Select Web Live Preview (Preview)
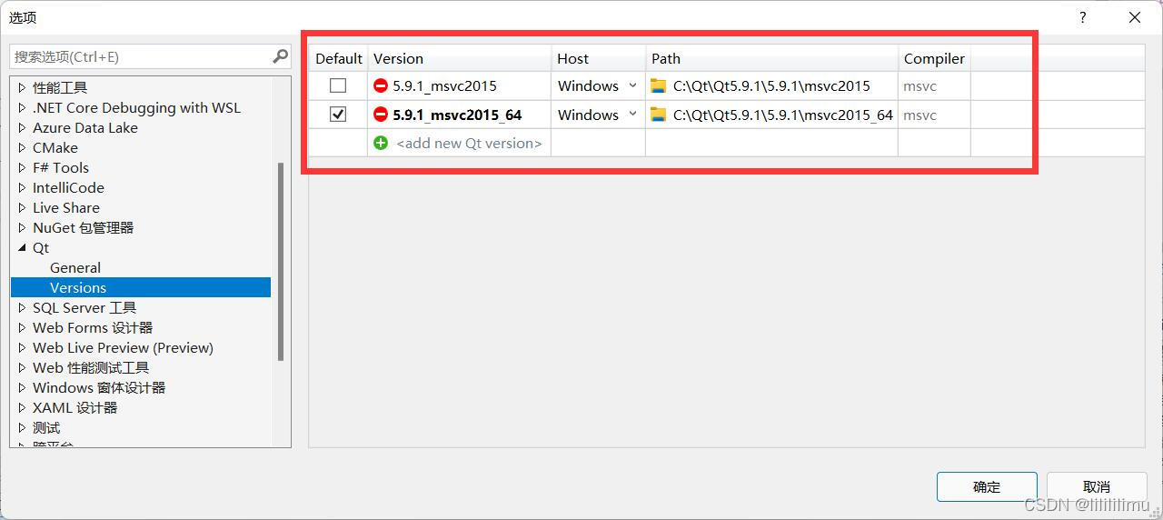The height and width of the screenshot is (520, 1163). click(123, 347)
